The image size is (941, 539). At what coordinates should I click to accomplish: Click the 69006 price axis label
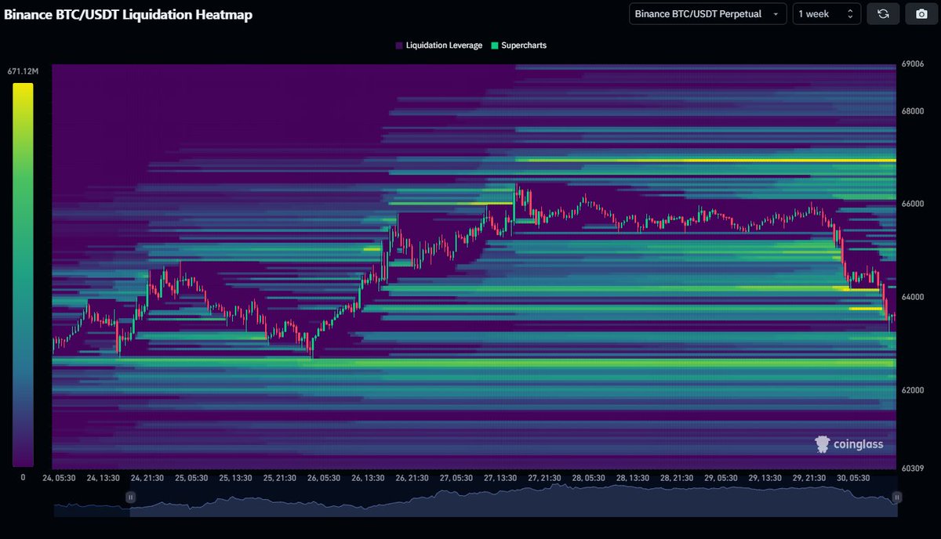pyautogui.click(x=912, y=65)
